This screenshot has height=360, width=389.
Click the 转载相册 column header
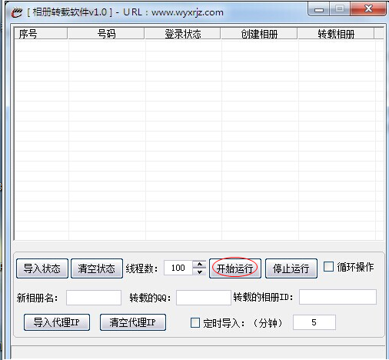pos(336,34)
